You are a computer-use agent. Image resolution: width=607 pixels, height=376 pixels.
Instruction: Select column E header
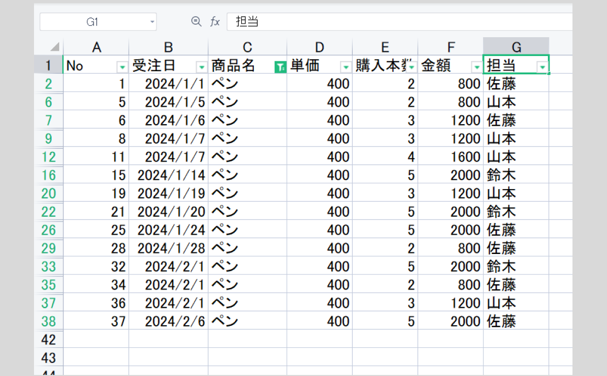(x=385, y=47)
